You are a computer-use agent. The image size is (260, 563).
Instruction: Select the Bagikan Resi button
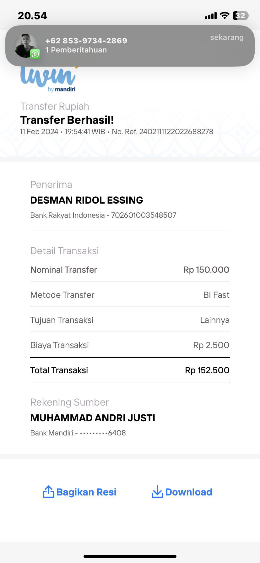click(79, 492)
